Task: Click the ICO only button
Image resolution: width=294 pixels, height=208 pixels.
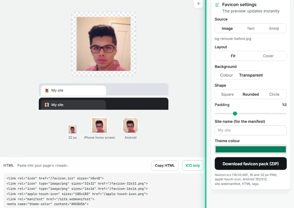Action: tap(193, 166)
